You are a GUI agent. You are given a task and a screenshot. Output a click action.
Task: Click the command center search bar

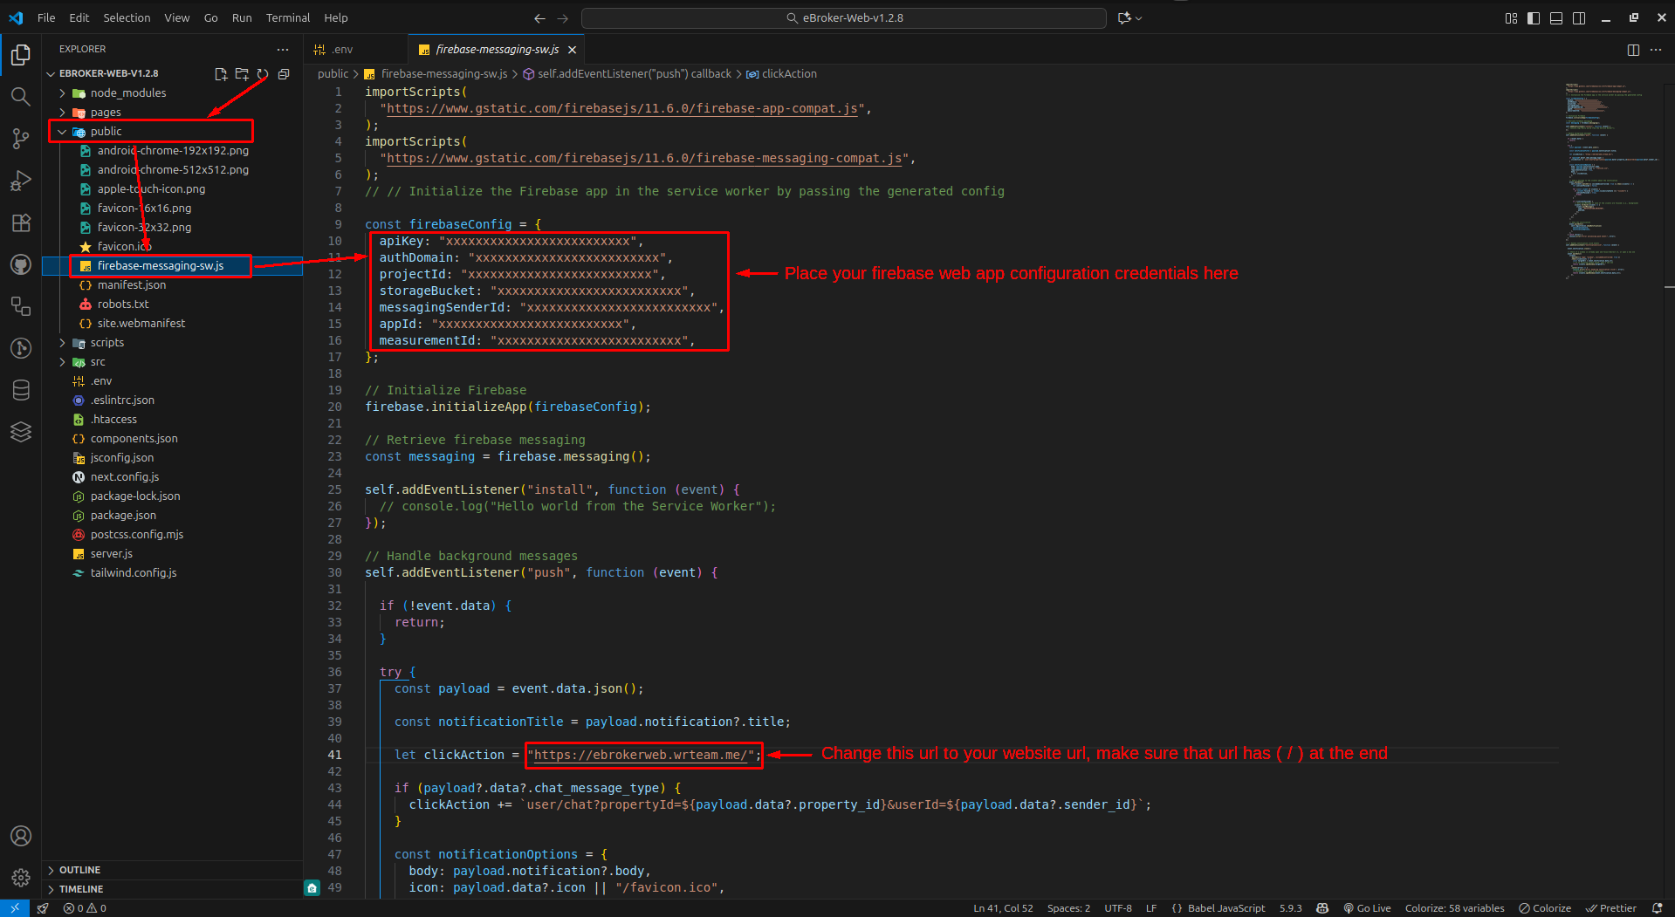(843, 17)
